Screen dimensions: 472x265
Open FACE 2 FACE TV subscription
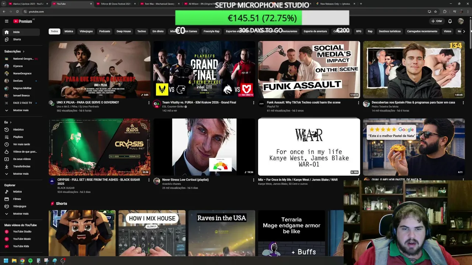[20, 103]
